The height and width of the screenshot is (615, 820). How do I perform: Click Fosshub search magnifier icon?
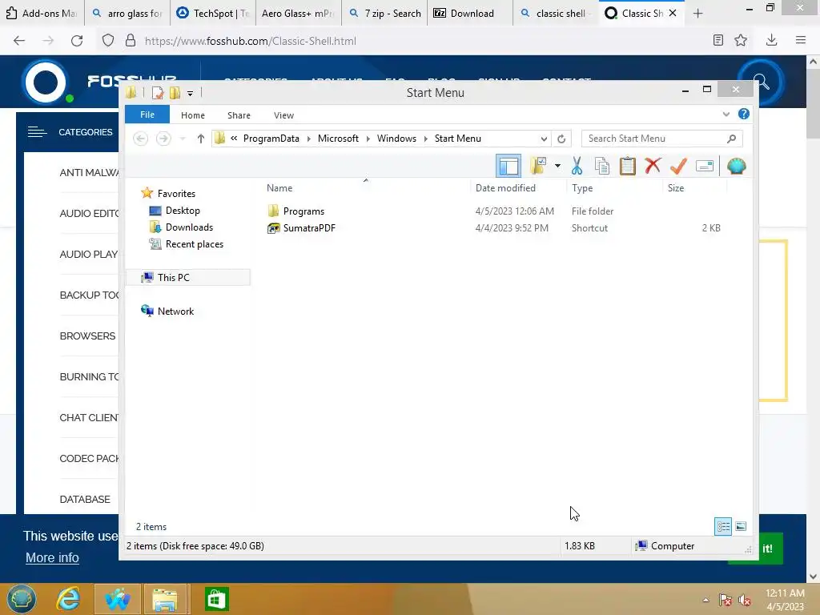tap(761, 82)
